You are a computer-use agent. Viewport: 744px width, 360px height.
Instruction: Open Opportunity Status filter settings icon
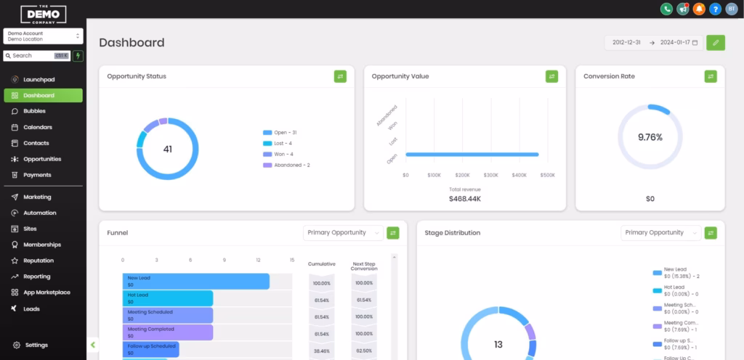(x=340, y=76)
